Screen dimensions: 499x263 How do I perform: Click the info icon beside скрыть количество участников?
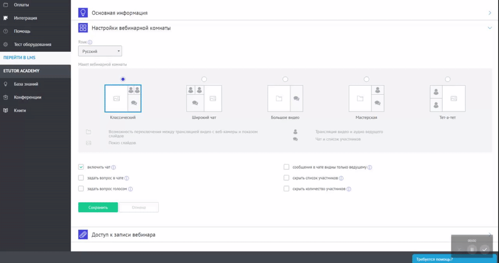point(348,189)
